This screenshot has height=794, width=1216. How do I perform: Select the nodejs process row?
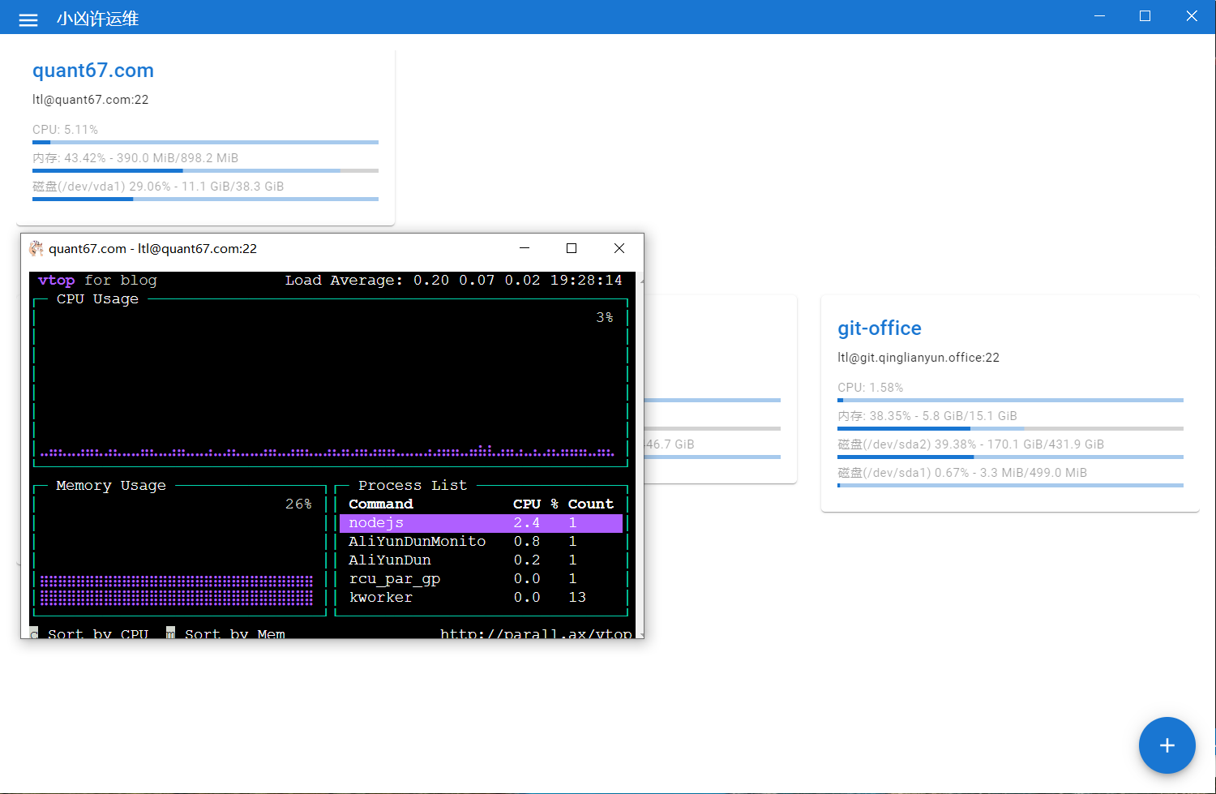(481, 523)
